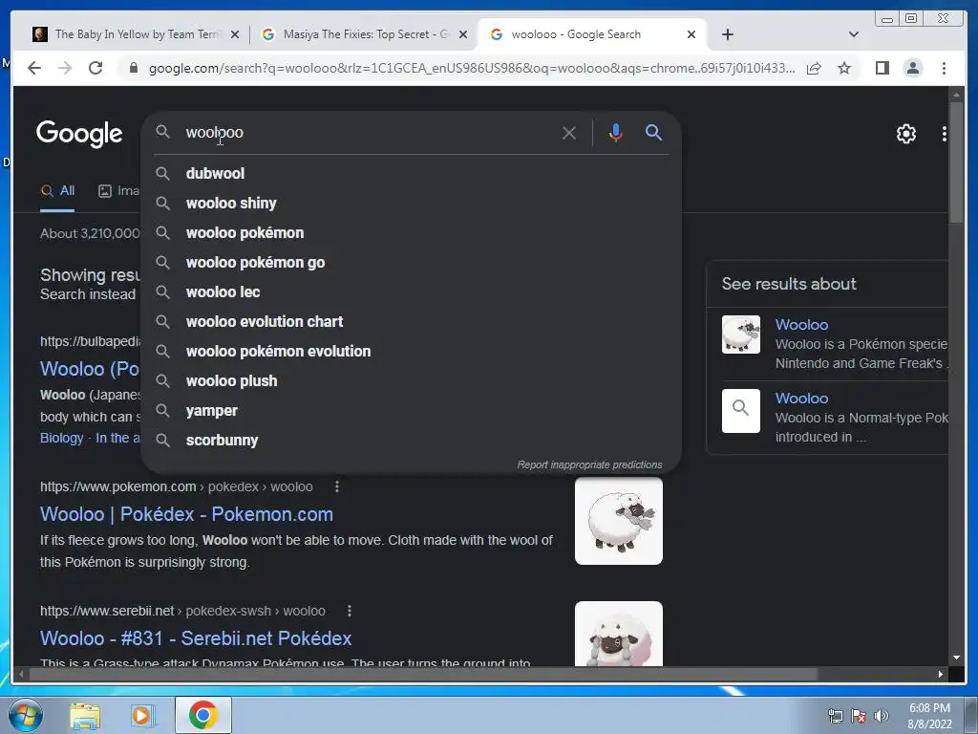Share this page using the share icon
The width and height of the screenshot is (978, 734).
coord(814,68)
